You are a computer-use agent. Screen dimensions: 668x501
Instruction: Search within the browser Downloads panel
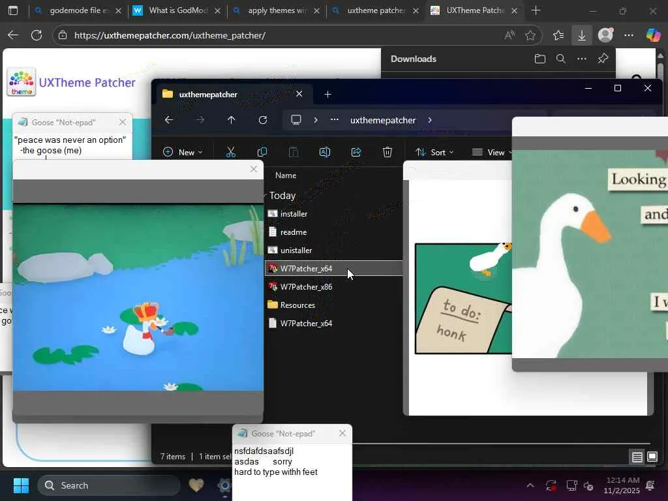coord(560,59)
